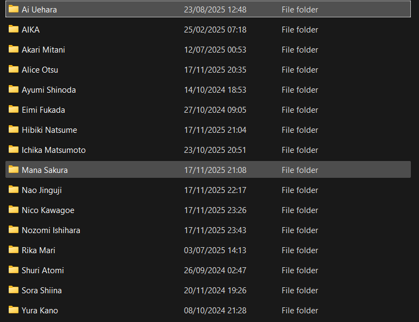Select the Shuri Atomi name text
The image size is (419, 322).
(43, 270)
